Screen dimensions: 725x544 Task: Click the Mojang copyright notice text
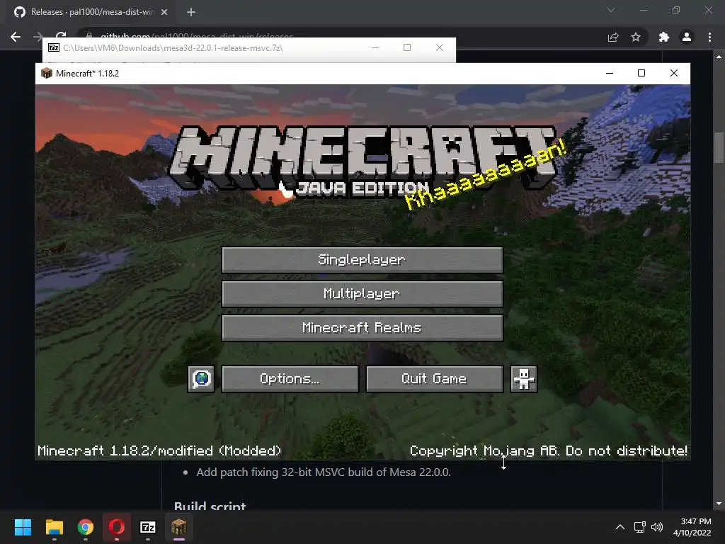[x=549, y=450]
